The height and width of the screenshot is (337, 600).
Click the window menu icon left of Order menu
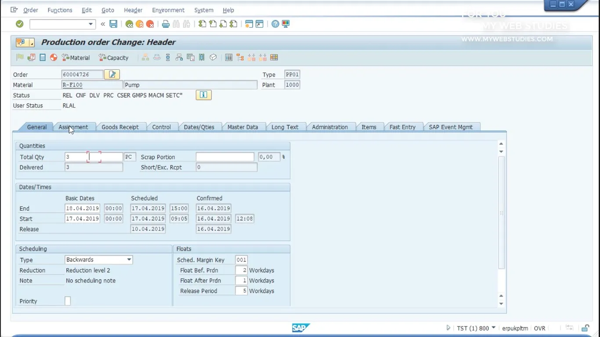(x=14, y=10)
